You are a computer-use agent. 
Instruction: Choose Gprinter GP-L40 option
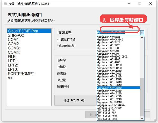(118, 51)
